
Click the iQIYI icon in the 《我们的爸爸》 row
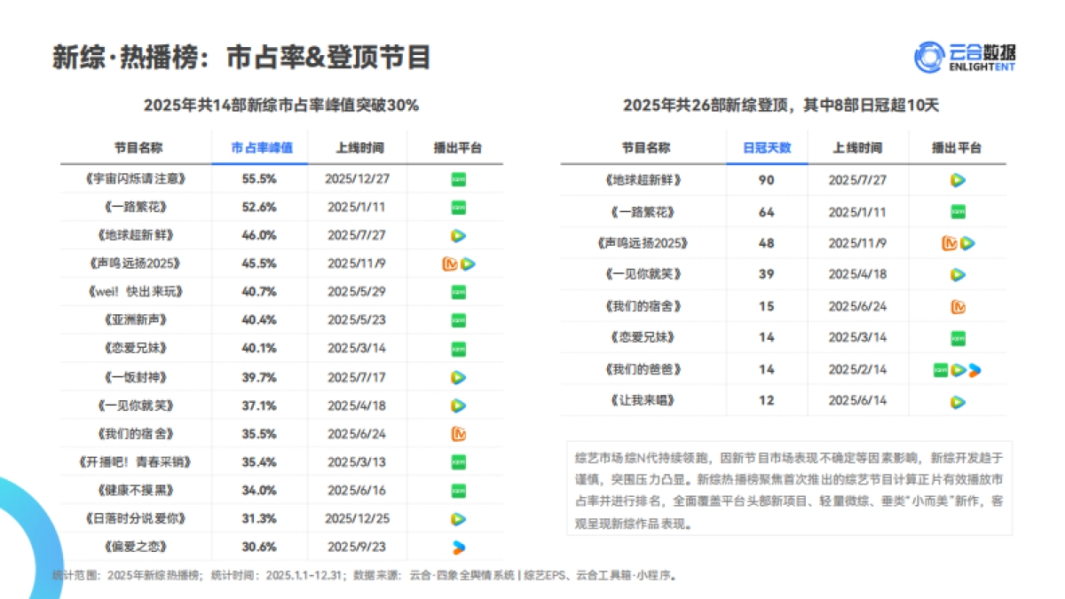point(939,369)
